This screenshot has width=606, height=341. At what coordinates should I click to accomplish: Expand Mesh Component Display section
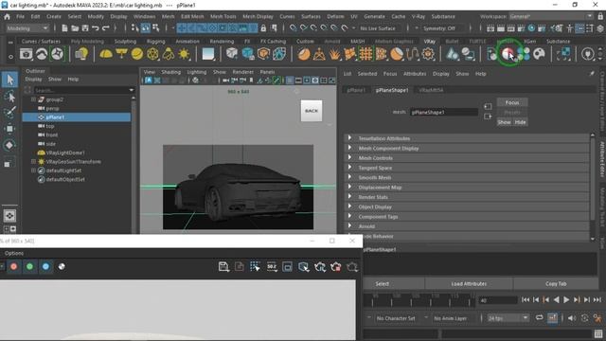coord(349,148)
